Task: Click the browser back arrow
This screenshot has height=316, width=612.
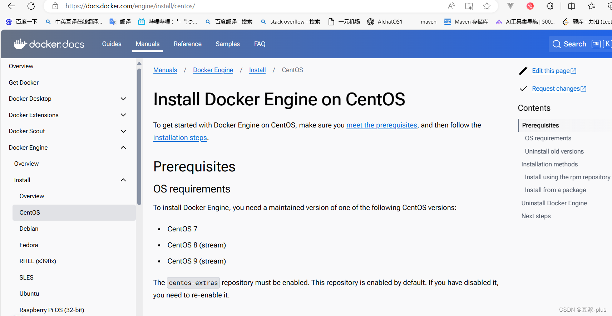Action: click(x=11, y=6)
